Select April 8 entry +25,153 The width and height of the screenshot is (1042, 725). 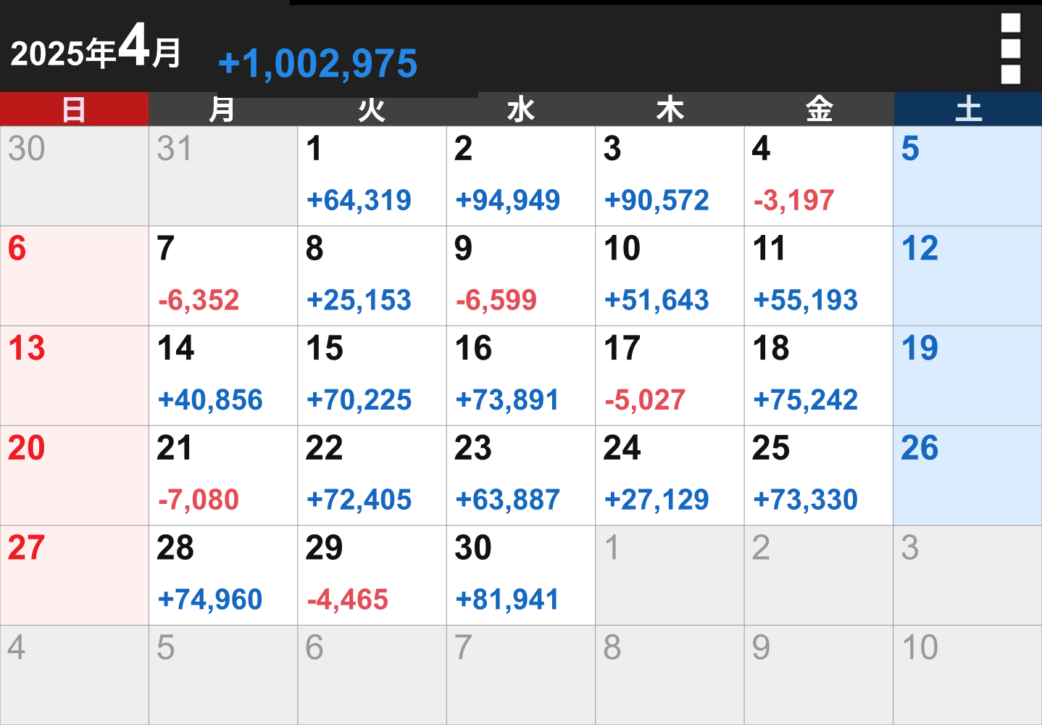pyautogui.click(x=372, y=276)
